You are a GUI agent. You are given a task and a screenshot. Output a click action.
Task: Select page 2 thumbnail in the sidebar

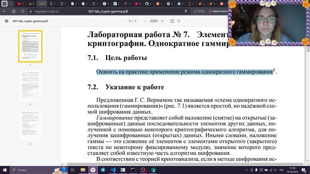(x=30, y=86)
